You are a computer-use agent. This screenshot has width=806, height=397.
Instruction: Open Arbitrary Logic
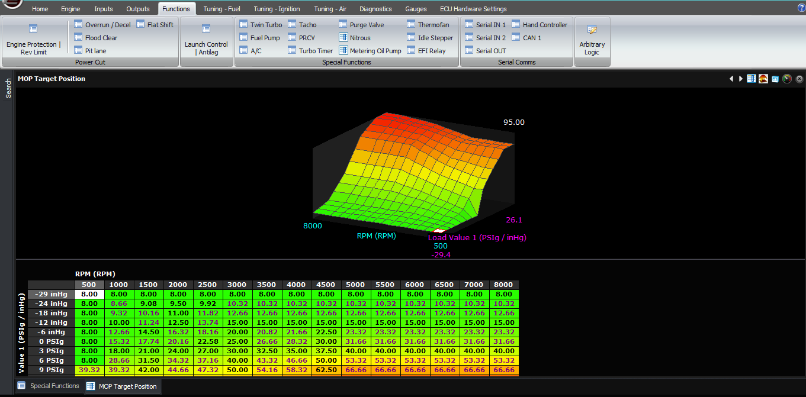point(592,40)
